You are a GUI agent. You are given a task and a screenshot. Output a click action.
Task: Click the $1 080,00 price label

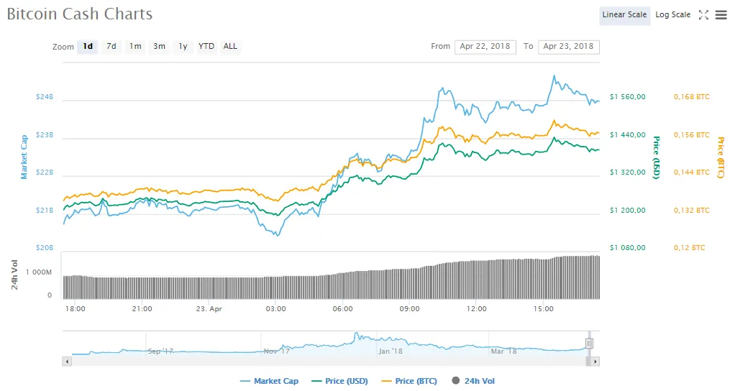(628, 248)
